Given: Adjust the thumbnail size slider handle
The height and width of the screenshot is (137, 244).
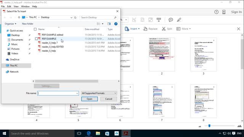Looking at the screenshot, I should tap(209, 126).
